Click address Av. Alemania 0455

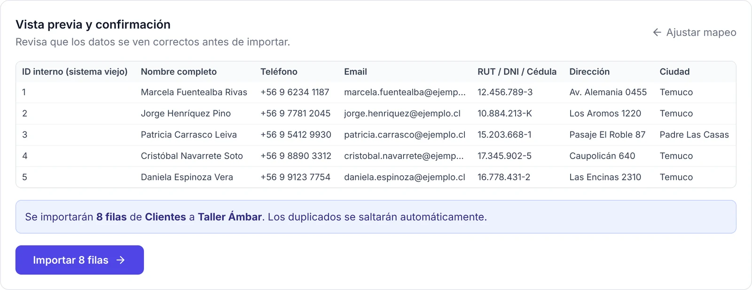(608, 92)
